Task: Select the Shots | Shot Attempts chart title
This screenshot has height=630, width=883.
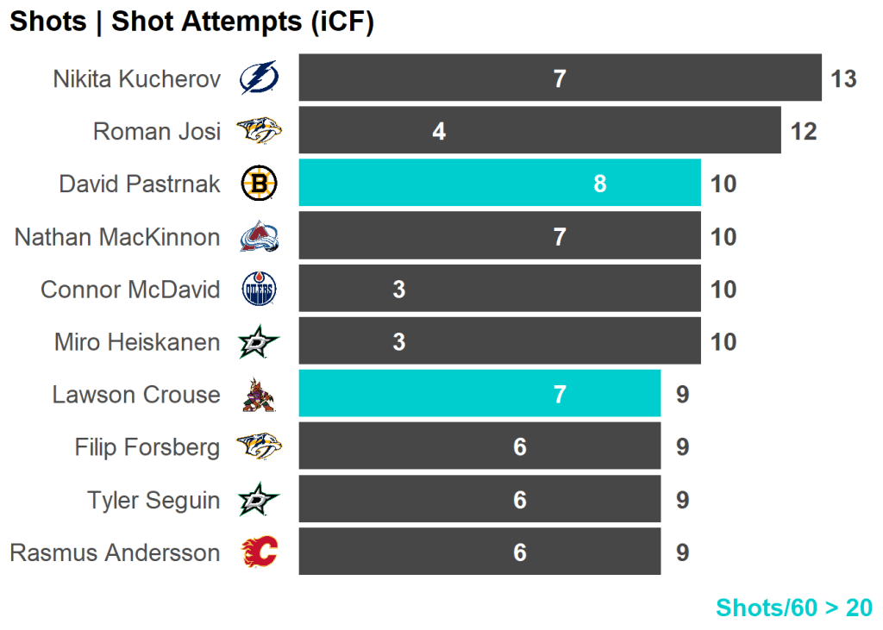Action: click(x=191, y=22)
